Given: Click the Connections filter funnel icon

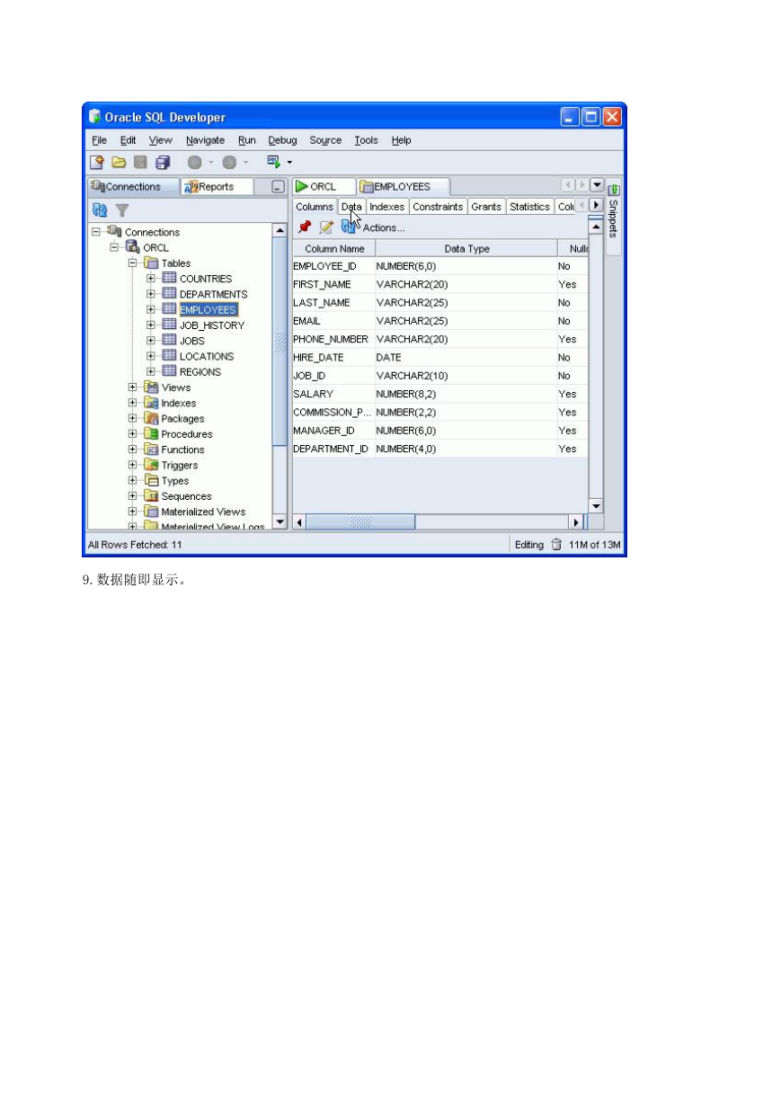Looking at the screenshot, I should click(122, 210).
